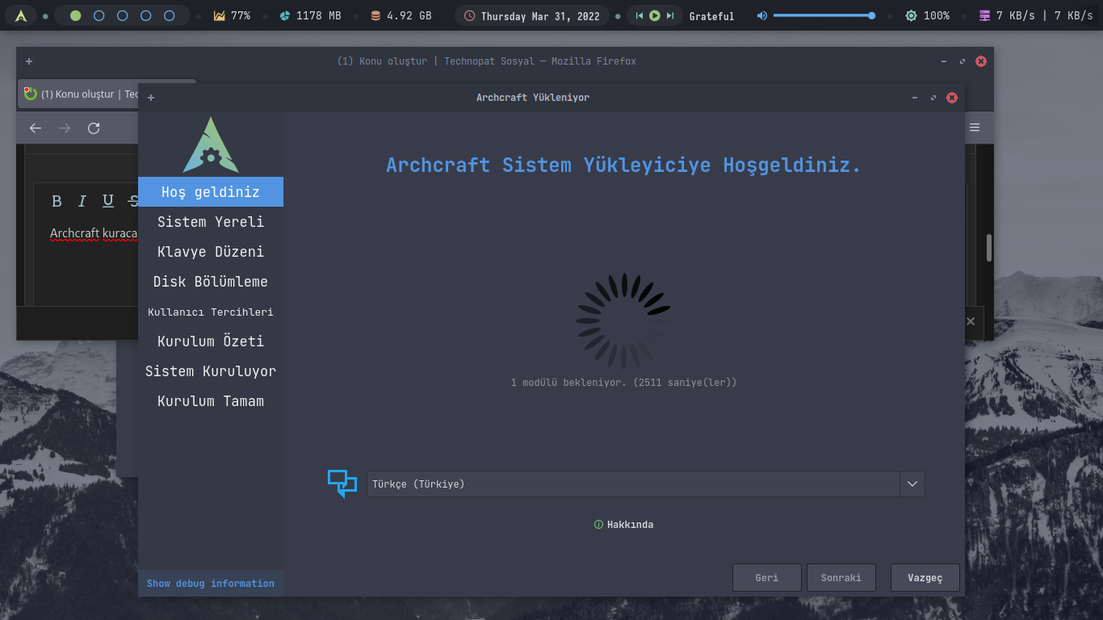Minimize the Firefox window
1103x620 pixels.
(944, 61)
